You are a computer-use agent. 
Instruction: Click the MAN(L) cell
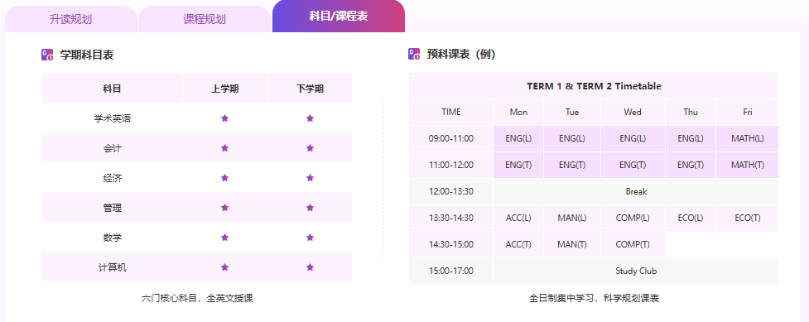pos(572,218)
